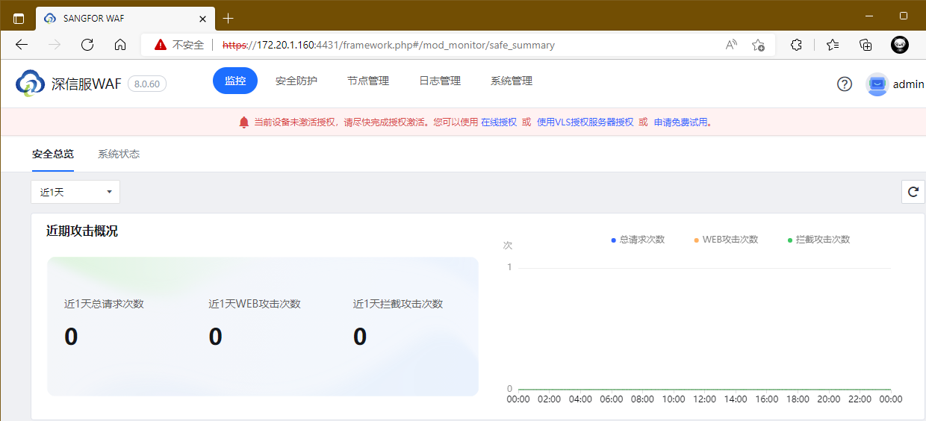The height and width of the screenshot is (421, 926).
Task: Reload the page with browser refresh
Action: pos(87,45)
